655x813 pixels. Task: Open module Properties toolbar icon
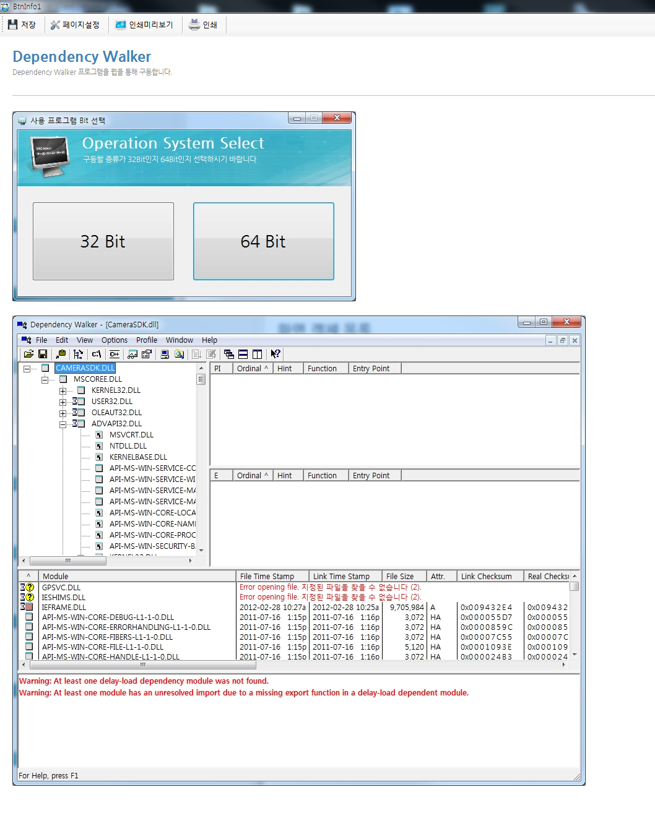click(x=147, y=354)
